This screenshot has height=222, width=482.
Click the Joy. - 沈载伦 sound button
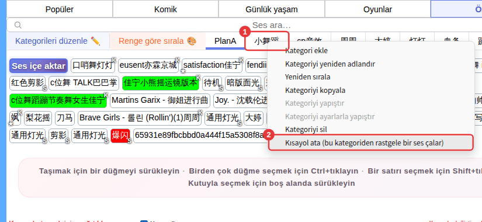(x=241, y=100)
